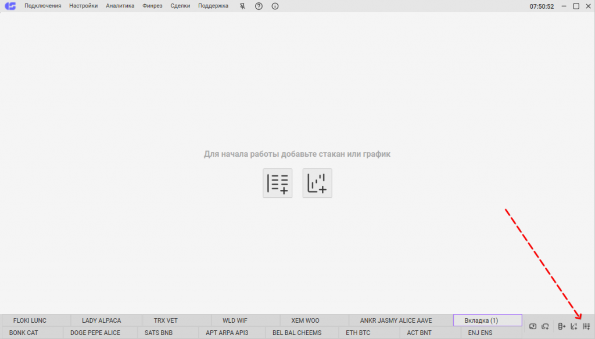Click the add order book icon in bottom toolbar

586,326
